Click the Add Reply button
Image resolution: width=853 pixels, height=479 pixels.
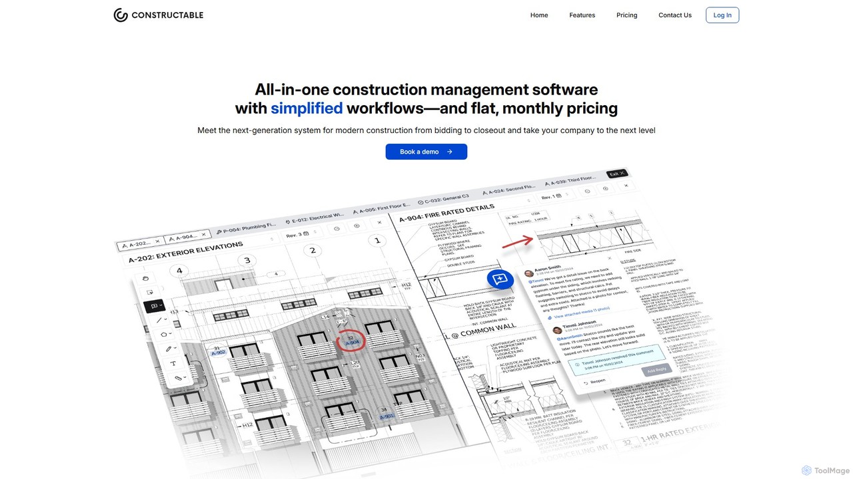[x=657, y=370]
